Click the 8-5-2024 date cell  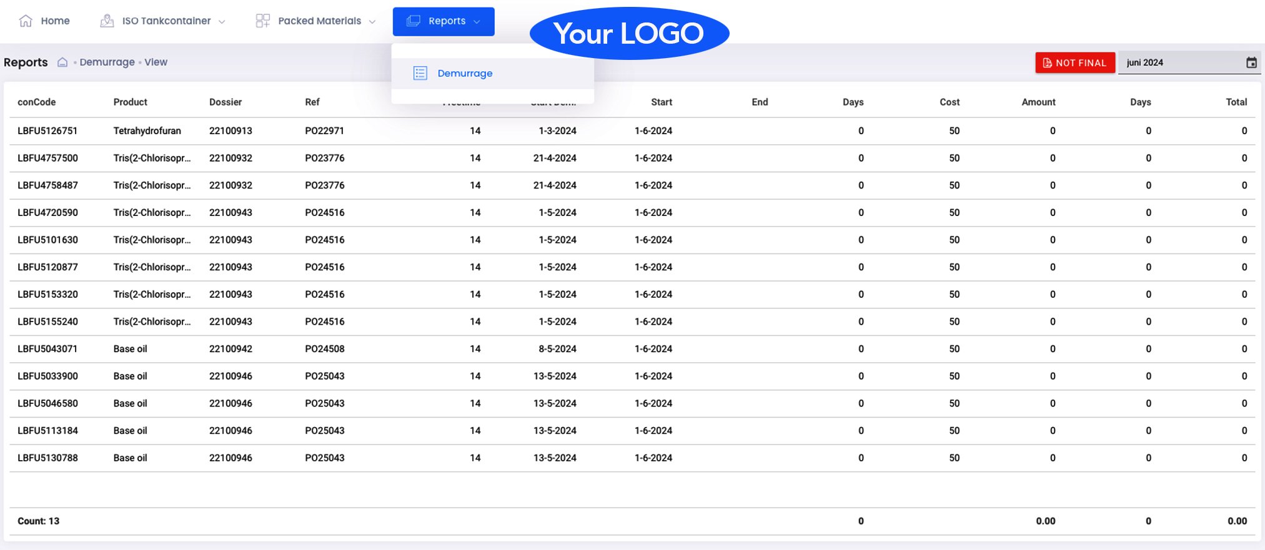[x=558, y=349]
